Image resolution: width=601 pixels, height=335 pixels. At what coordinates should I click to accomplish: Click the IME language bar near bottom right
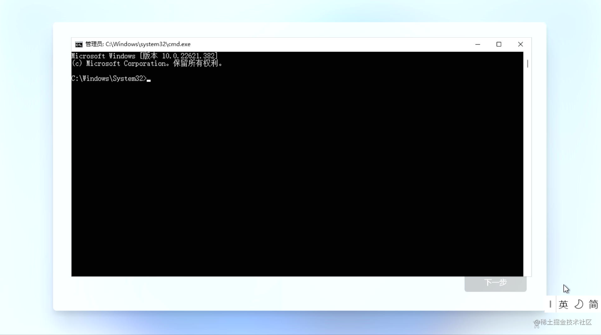click(x=573, y=304)
